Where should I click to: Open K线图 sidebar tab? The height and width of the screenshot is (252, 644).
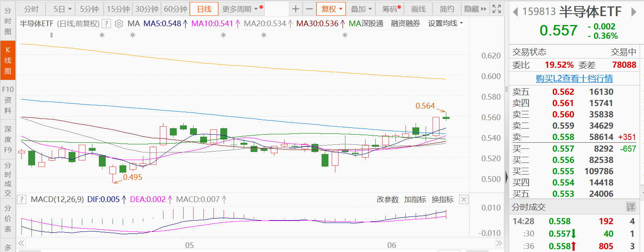(8, 60)
